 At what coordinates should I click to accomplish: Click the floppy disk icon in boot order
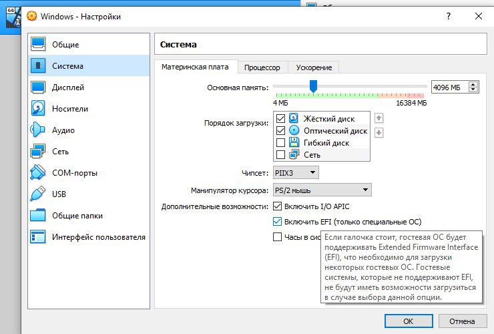[x=294, y=142]
